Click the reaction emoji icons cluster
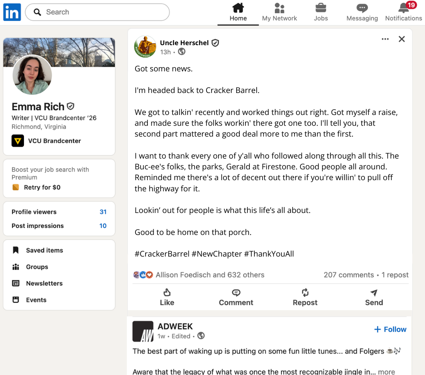 pyautogui.click(x=143, y=275)
